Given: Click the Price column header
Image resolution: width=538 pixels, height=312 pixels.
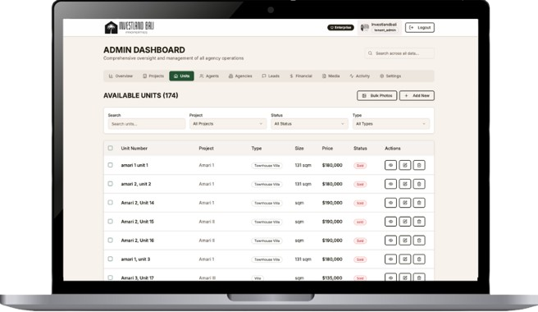Looking at the screenshot, I should click(327, 149).
